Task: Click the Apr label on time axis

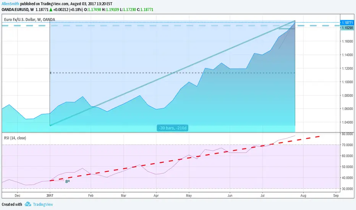Action: tap(156, 195)
